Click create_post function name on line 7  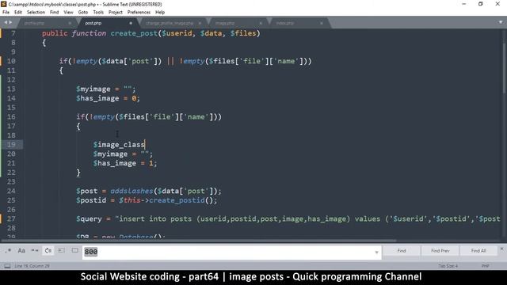click(134, 33)
